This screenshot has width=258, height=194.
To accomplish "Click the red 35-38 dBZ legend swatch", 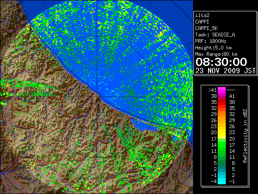I will pos(222,102).
